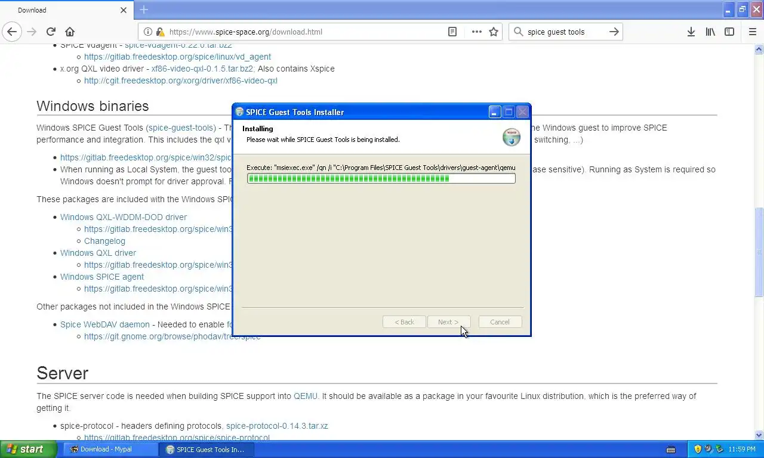
Task: Open Windows QXL-WDDM-DOD driver link
Action: point(124,217)
